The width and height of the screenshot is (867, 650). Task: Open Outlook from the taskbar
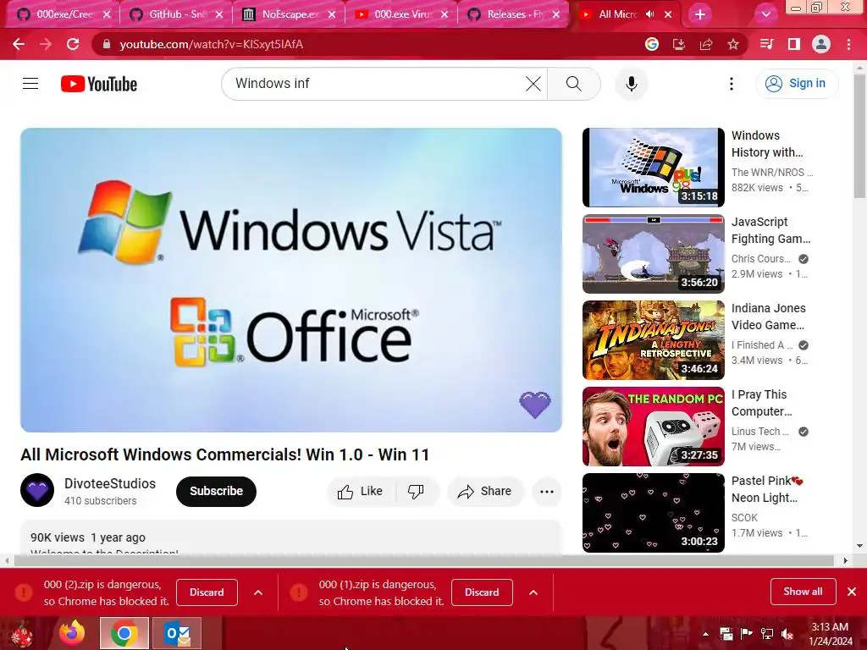pyautogui.click(x=177, y=633)
